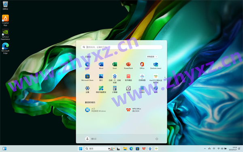Launch Baidu Netdisk (百度网盘)

142,77
